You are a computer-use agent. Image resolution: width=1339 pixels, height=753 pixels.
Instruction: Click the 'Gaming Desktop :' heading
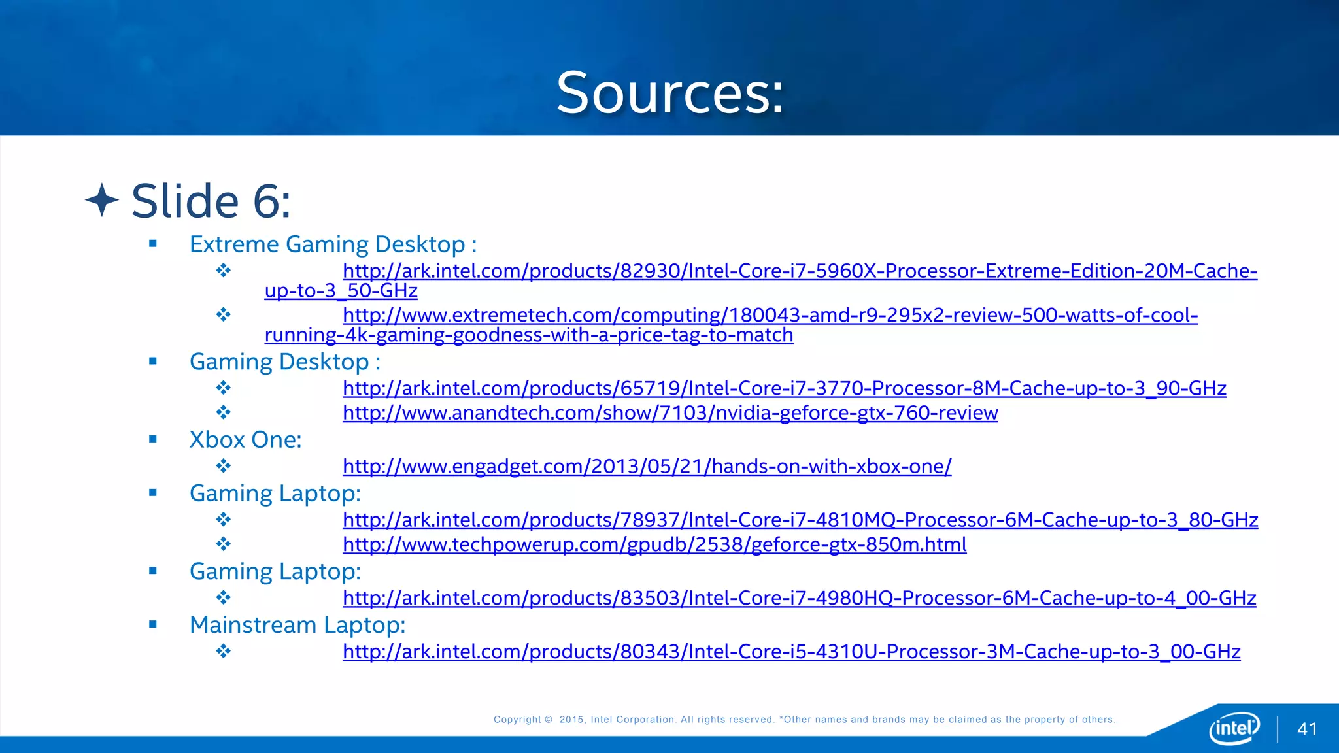click(x=285, y=362)
